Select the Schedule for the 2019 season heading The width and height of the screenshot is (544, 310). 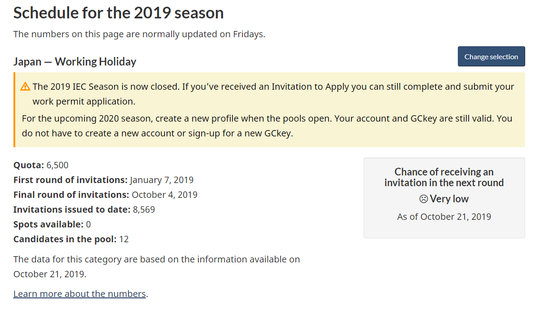click(118, 13)
